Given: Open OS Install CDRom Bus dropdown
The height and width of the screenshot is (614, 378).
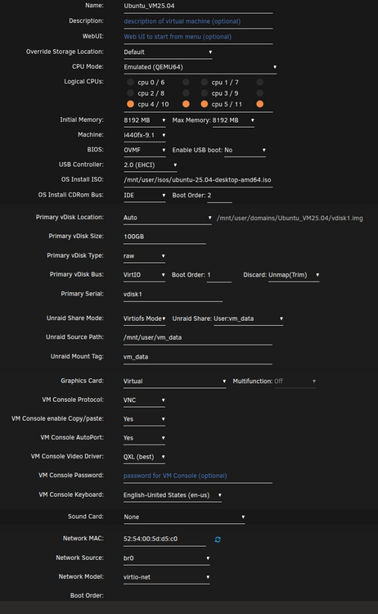Looking at the screenshot, I should [x=145, y=195].
